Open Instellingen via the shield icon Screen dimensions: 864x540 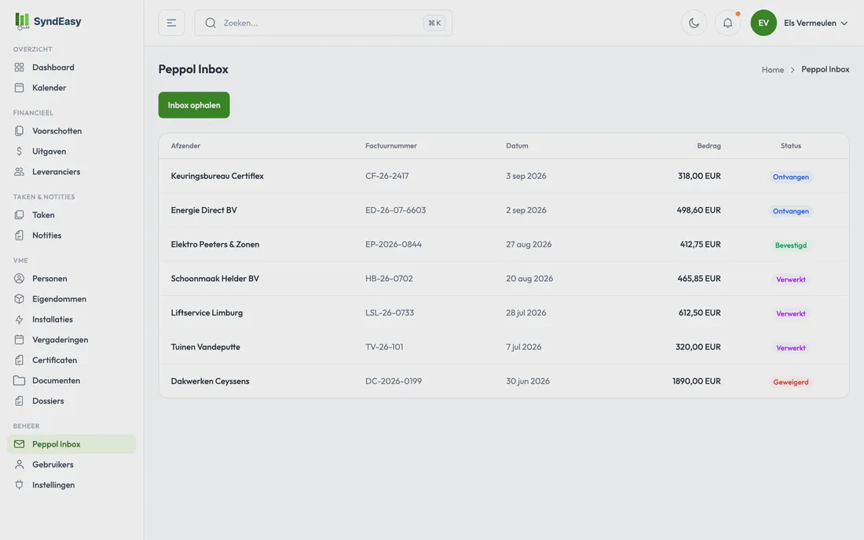pyautogui.click(x=20, y=485)
